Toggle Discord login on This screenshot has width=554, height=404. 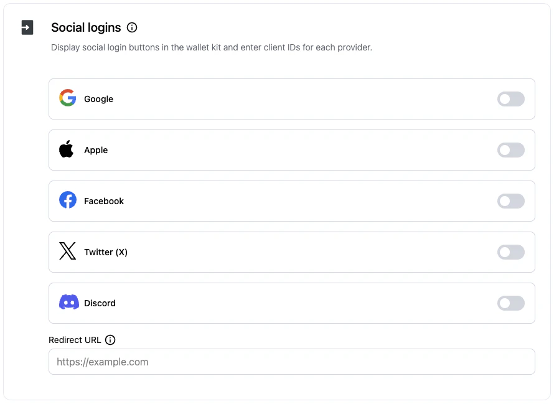510,303
